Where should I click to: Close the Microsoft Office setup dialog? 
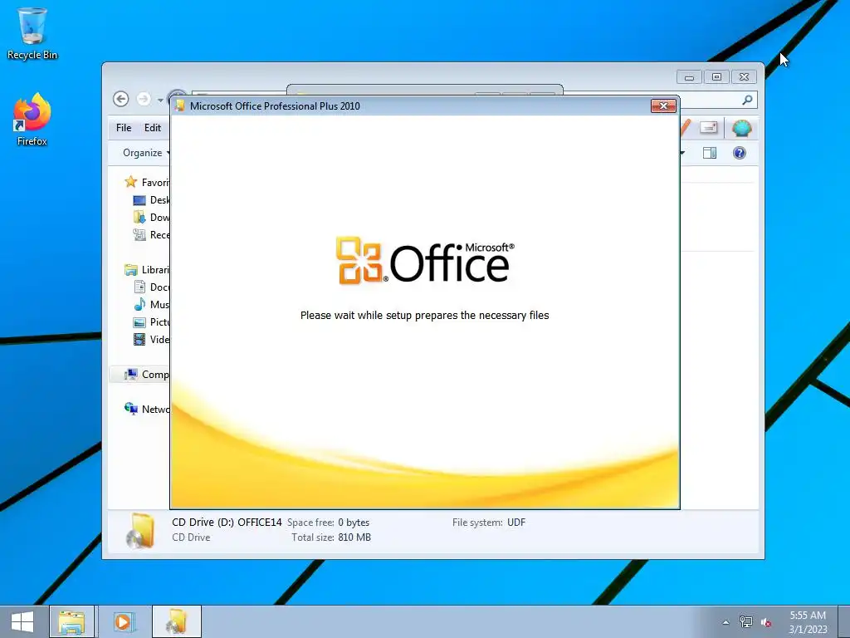[663, 106]
